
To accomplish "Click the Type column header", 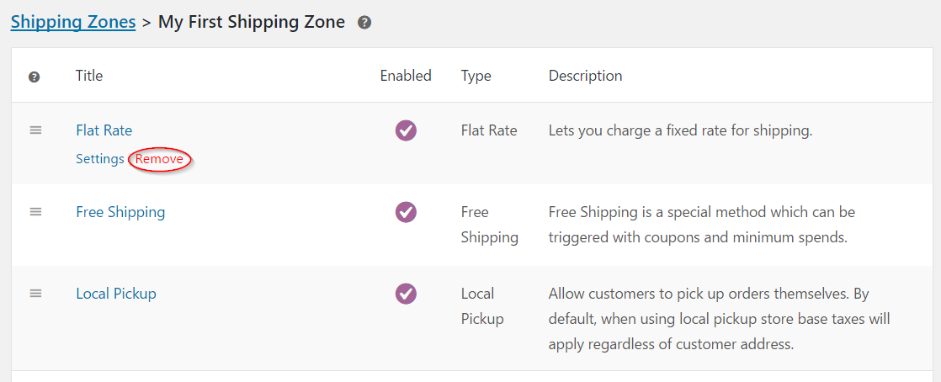I will tap(476, 76).
